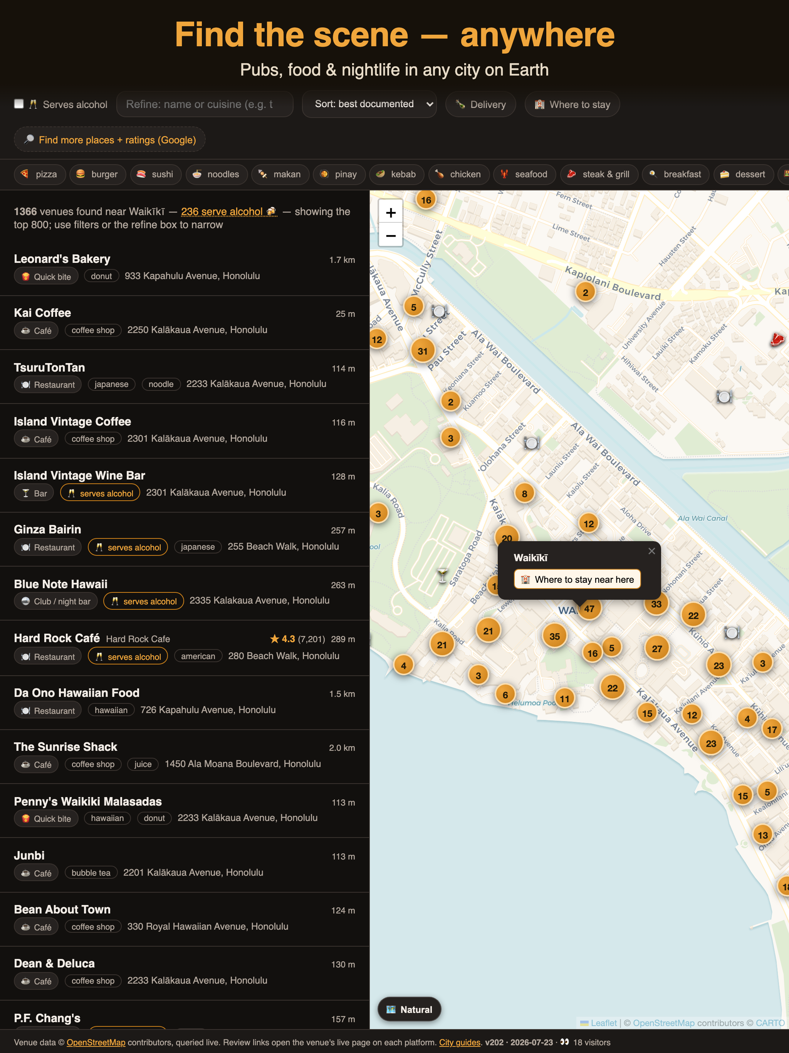Select the Hard Rock Café listing

pos(185,648)
